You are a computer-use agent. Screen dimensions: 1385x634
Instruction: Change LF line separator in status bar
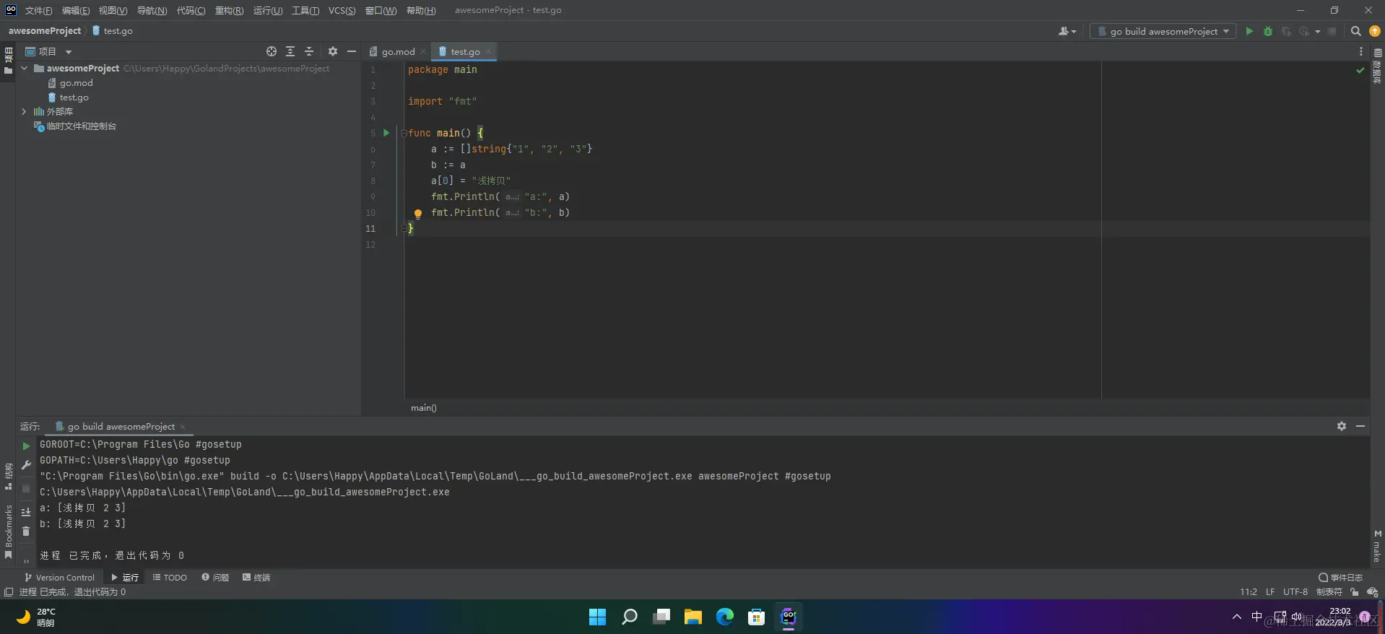tap(1270, 591)
